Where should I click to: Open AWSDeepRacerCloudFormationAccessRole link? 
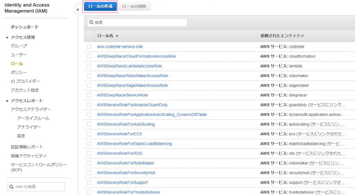click(136, 56)
